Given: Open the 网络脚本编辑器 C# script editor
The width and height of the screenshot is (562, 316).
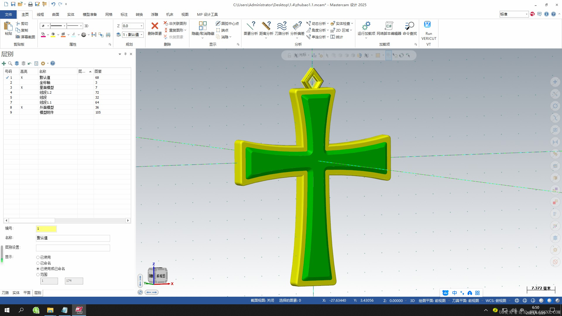Looking at the screenshot, I should 389,26.
